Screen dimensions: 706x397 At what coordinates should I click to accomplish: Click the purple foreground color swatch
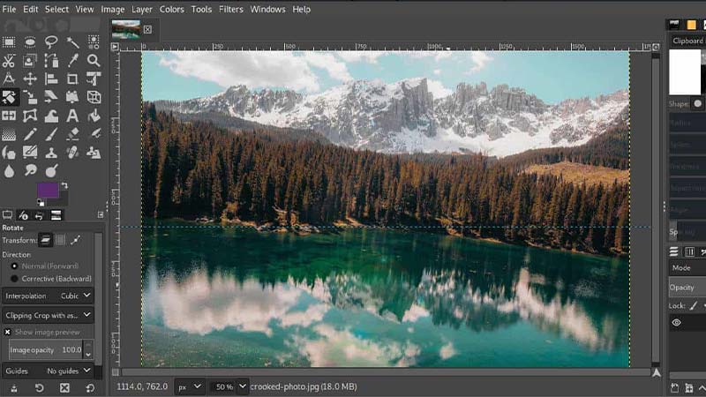pos(48,190)
